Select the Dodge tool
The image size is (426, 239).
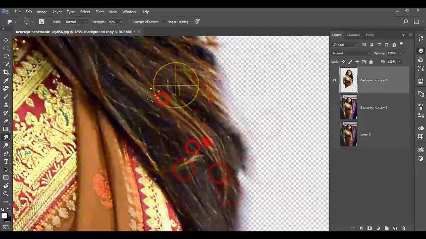coord(6,145)
